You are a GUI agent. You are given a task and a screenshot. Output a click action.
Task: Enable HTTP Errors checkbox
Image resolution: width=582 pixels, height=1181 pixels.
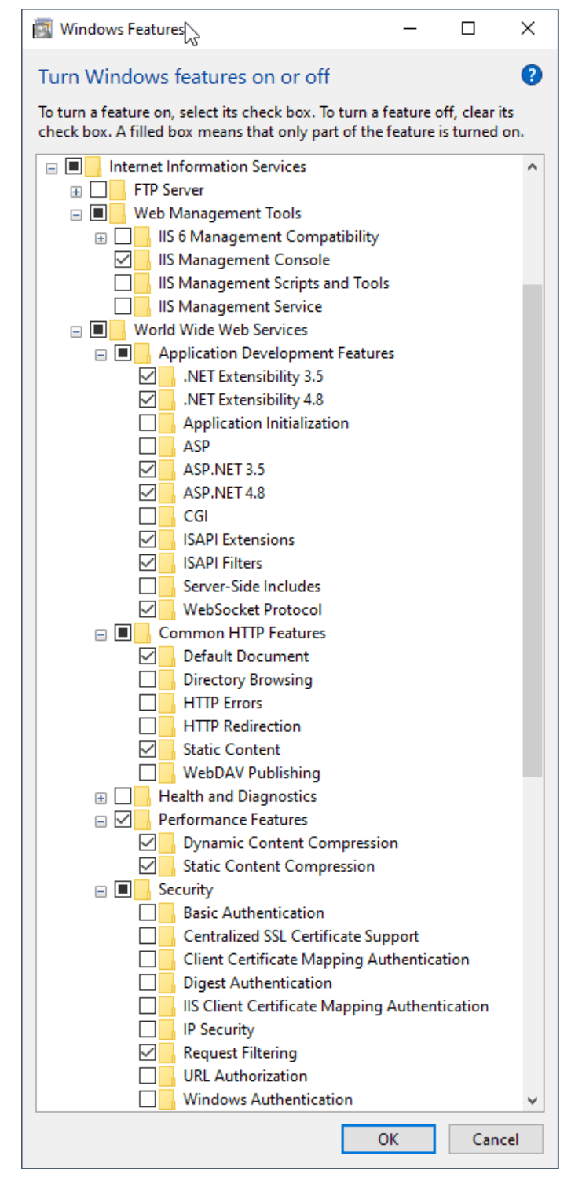(x=147, y=703)
